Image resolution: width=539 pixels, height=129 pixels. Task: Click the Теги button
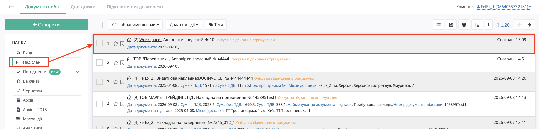point(216,25)
